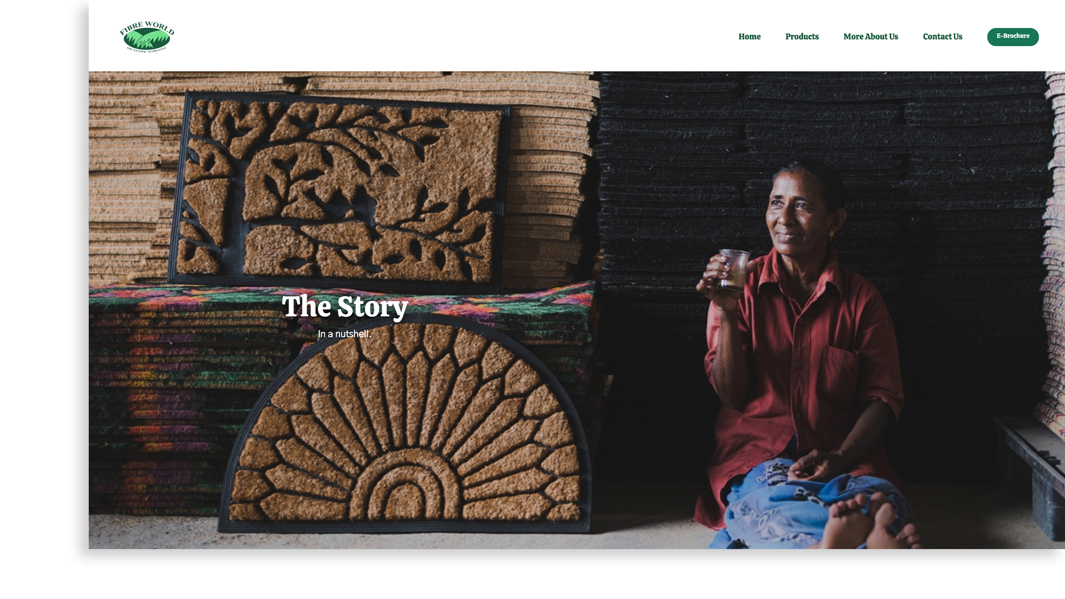
Task: Click the glass of tea in woman's hand
Action: tap(733, 269)
